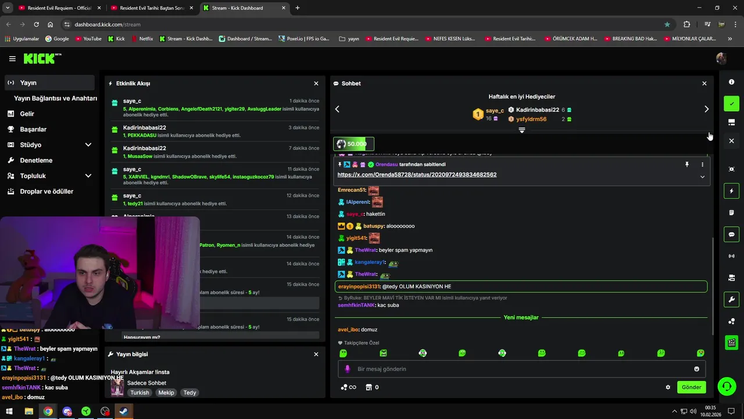Expand the Stüdyo sidebar section

(88, 145)
